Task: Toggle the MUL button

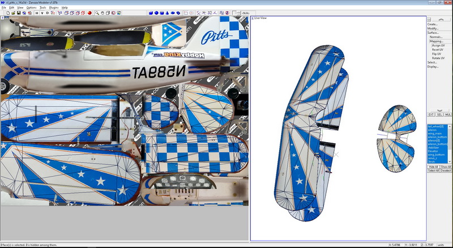Action: pyautogui.click(x=447, y=114)
